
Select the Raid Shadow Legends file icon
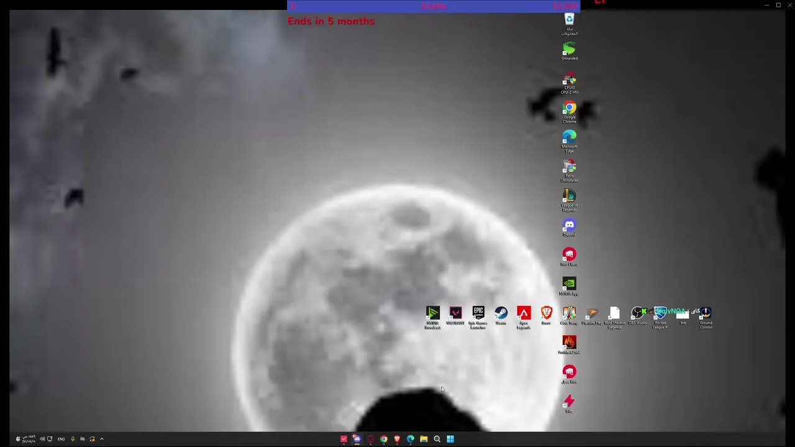(615, 317)
